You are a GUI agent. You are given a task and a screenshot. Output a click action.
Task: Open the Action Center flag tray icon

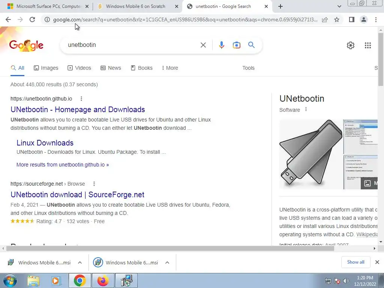(337, 281)
